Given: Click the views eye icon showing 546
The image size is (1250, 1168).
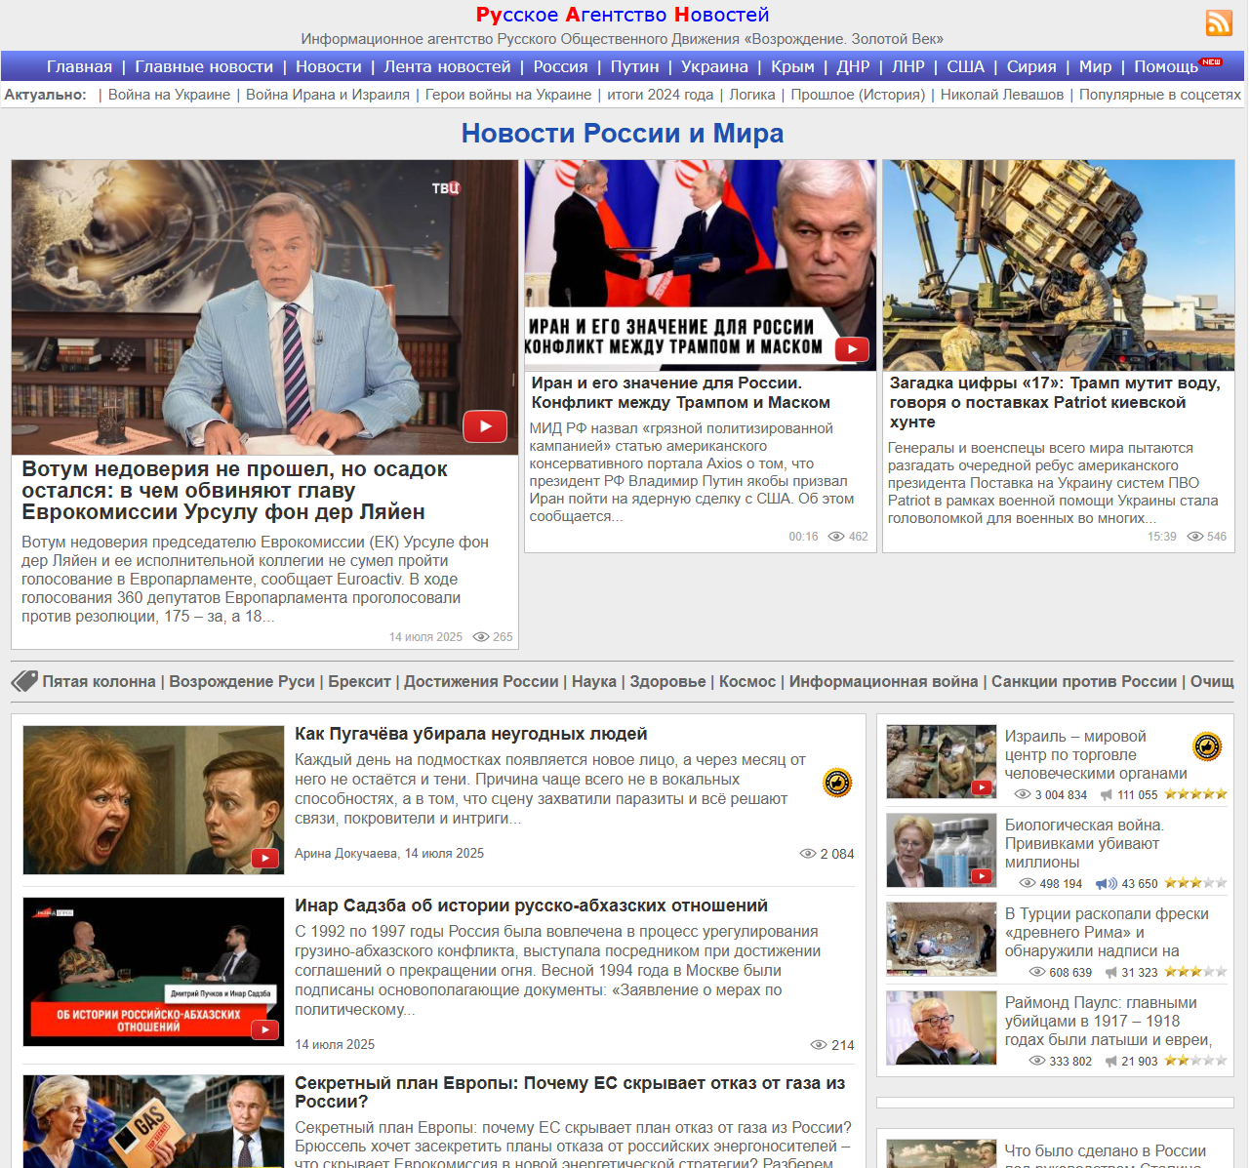Looking at the screenshot, I should click(x=1195, y=537).
